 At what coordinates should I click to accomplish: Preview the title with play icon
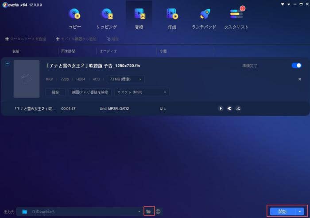pos(221,108)
